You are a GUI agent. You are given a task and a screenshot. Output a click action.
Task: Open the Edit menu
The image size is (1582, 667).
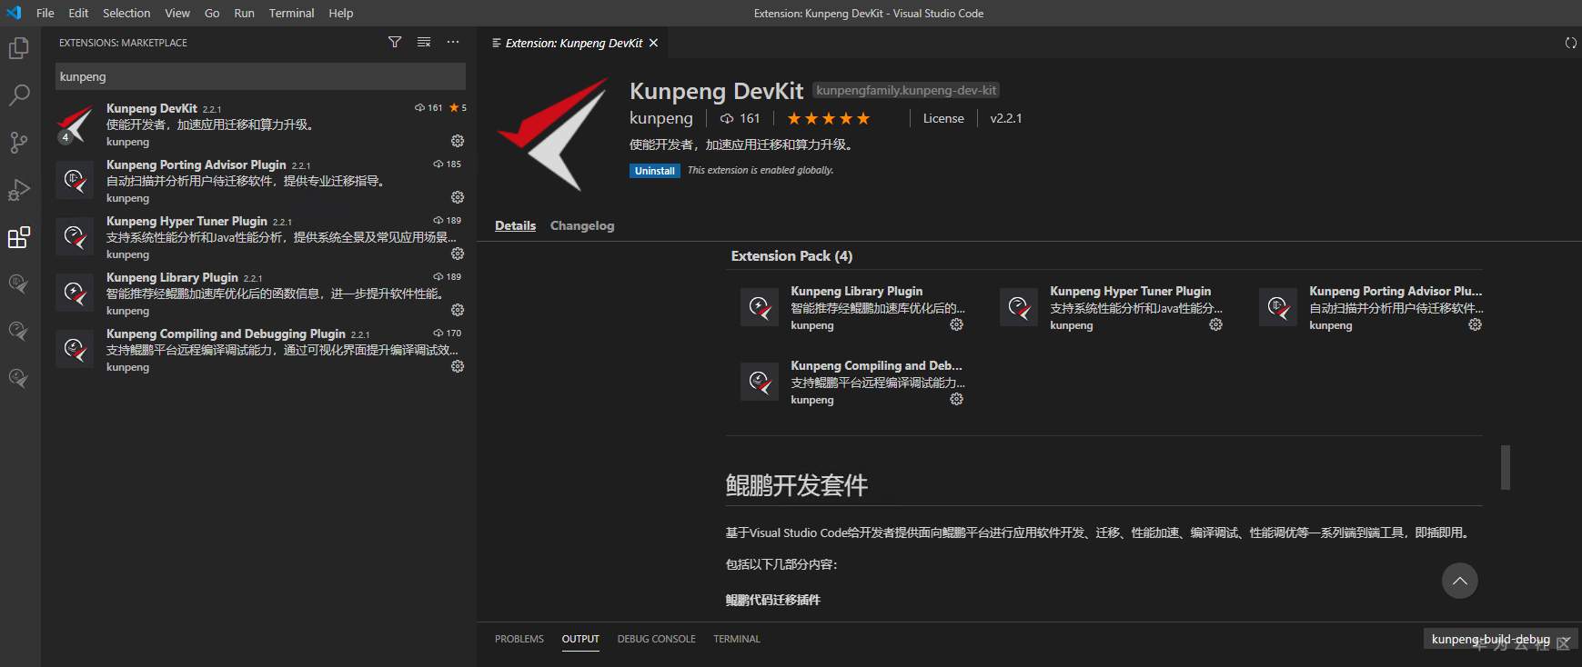tap(78, 13)
